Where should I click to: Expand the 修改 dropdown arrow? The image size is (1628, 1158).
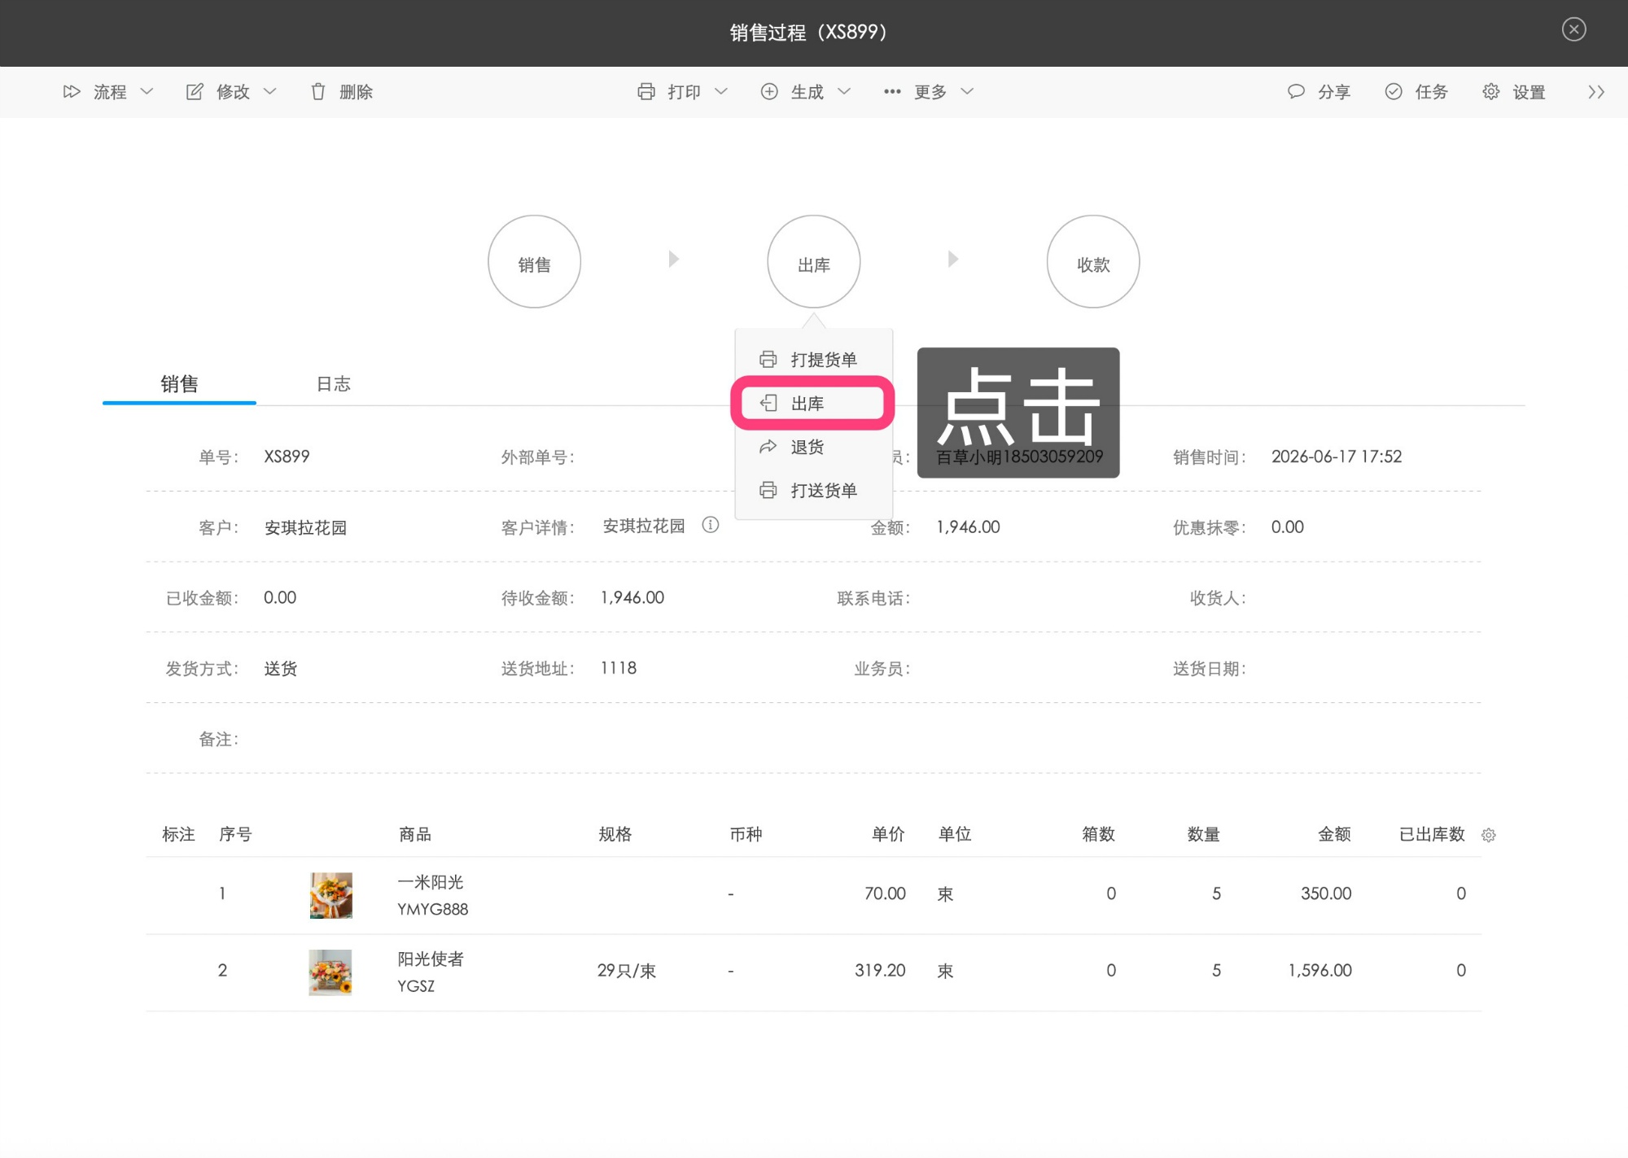[x=270, y=92]
